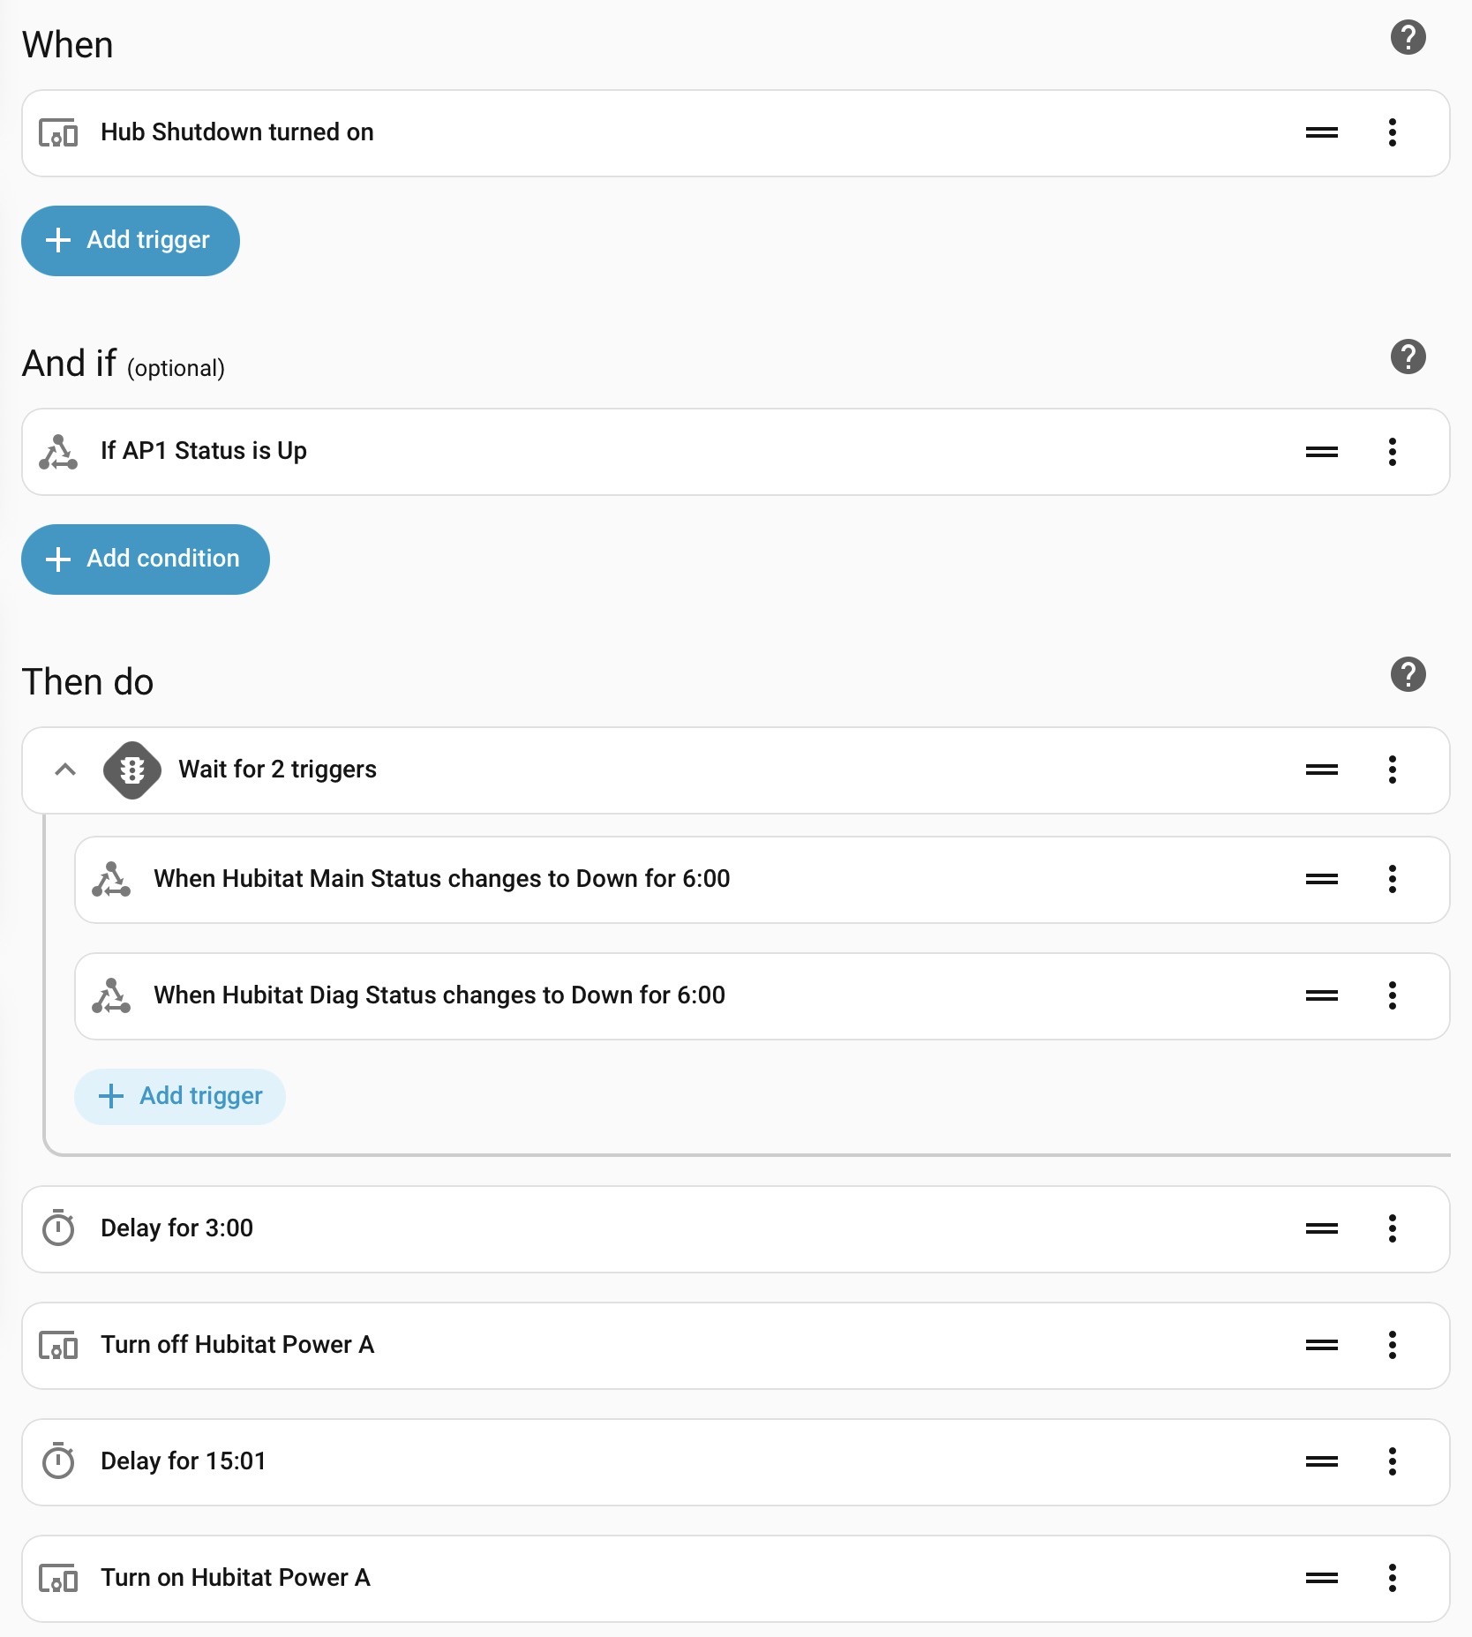Image resolution: width=1472 pixels, height=1637 pixels.
Task: Click drag handle on Hub Shutdown trigger
Action: tap(1321, 132)
